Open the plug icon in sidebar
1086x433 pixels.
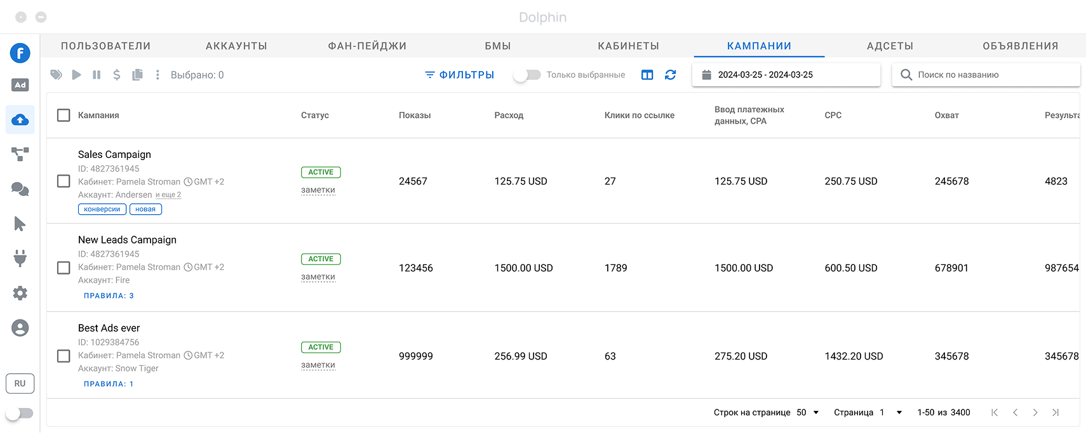click(20, 258)
